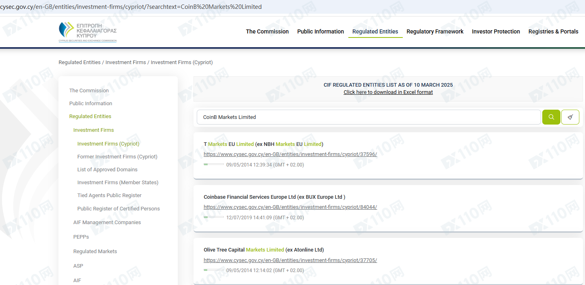Open the cypriot/37596 entity link
Image resolution: width=585 pixels, height=285 pixels.
point(290,154)
